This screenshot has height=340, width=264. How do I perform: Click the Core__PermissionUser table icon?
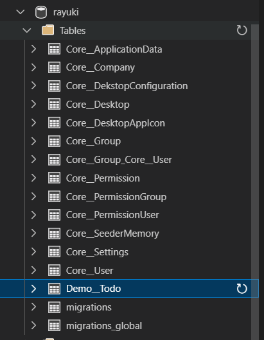coord(54,215)
